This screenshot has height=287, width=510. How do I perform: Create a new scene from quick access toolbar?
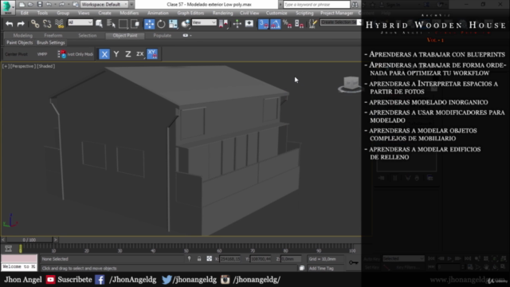coord(22,5)
